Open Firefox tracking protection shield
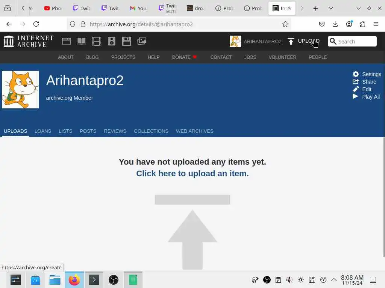Viewport: 385px width, 288px height. (73, 24)
